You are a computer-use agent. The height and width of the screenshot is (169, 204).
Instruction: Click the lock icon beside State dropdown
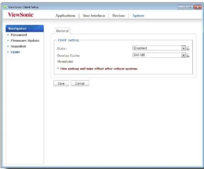[188, 48]
